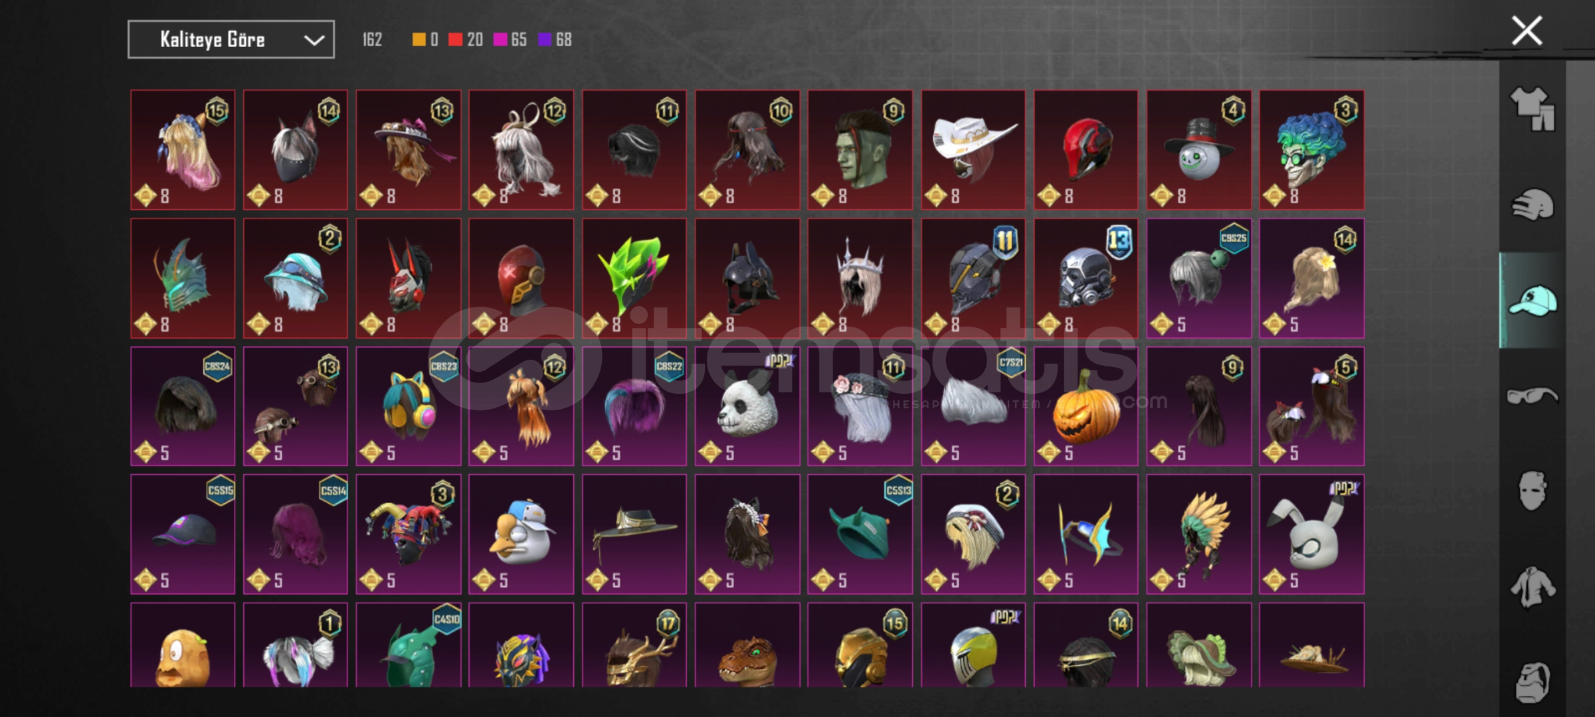Select the red rarity filter swatch
Screen dimensions: 1595x717
(x=455, y=40)
